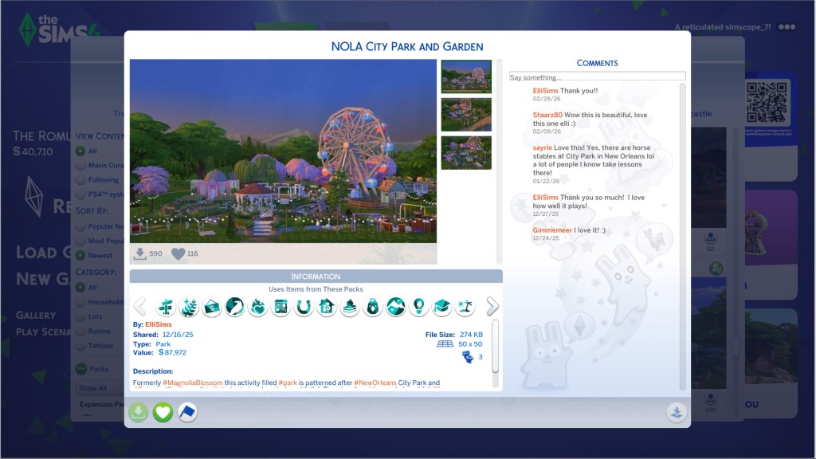Click the Say something comment field
Image resolution: width=816 pixels, height=459 pixels.
597,76
